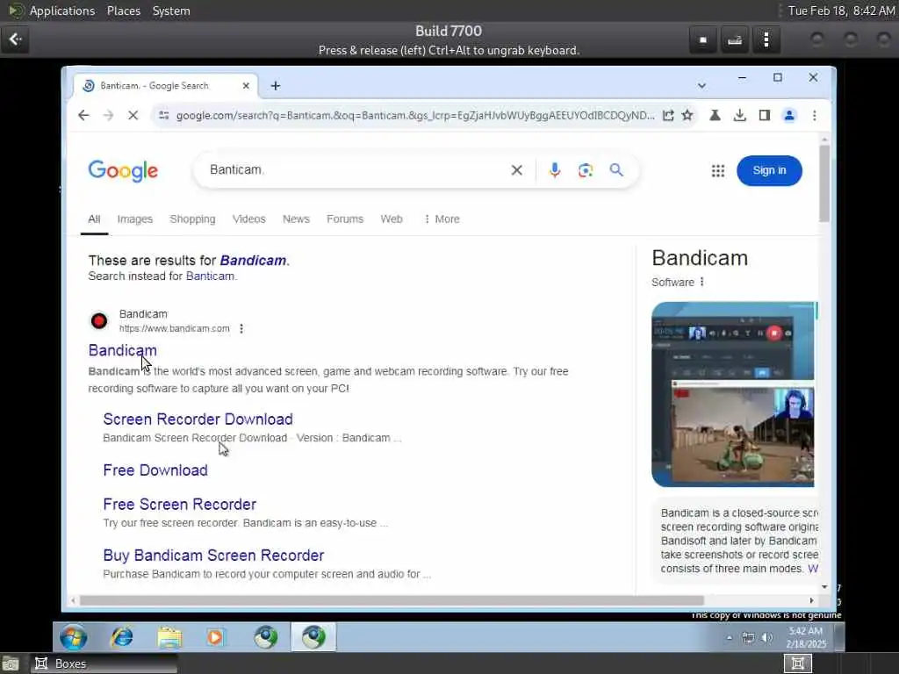899x674 pixels.
Task: Open Chrome profile avatar
Action: (x=789, y=115)
